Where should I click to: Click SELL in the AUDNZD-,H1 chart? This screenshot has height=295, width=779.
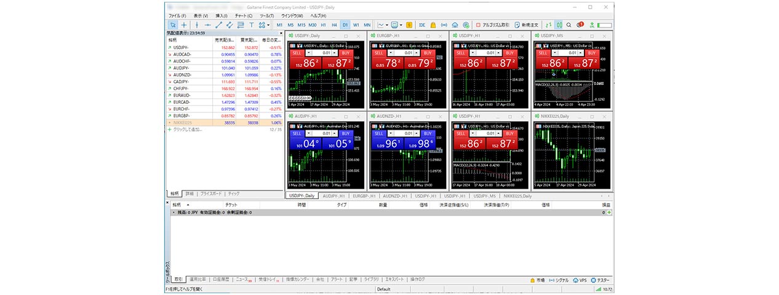(378, 133)
